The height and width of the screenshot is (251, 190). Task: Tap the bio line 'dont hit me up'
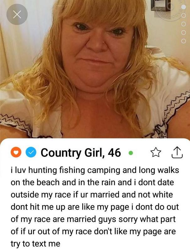pos(95,207)
